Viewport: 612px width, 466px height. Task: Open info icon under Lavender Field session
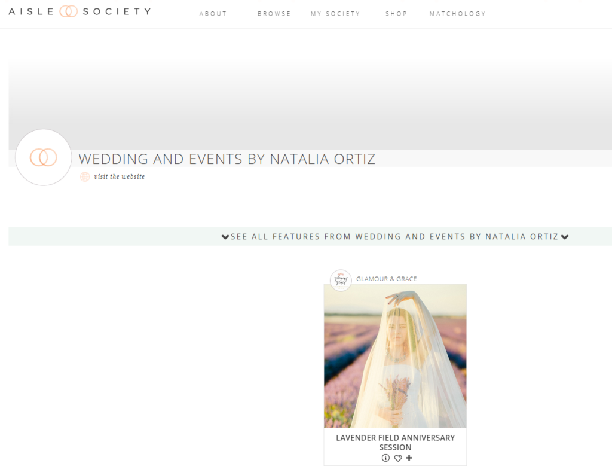(x=385, y=458)
